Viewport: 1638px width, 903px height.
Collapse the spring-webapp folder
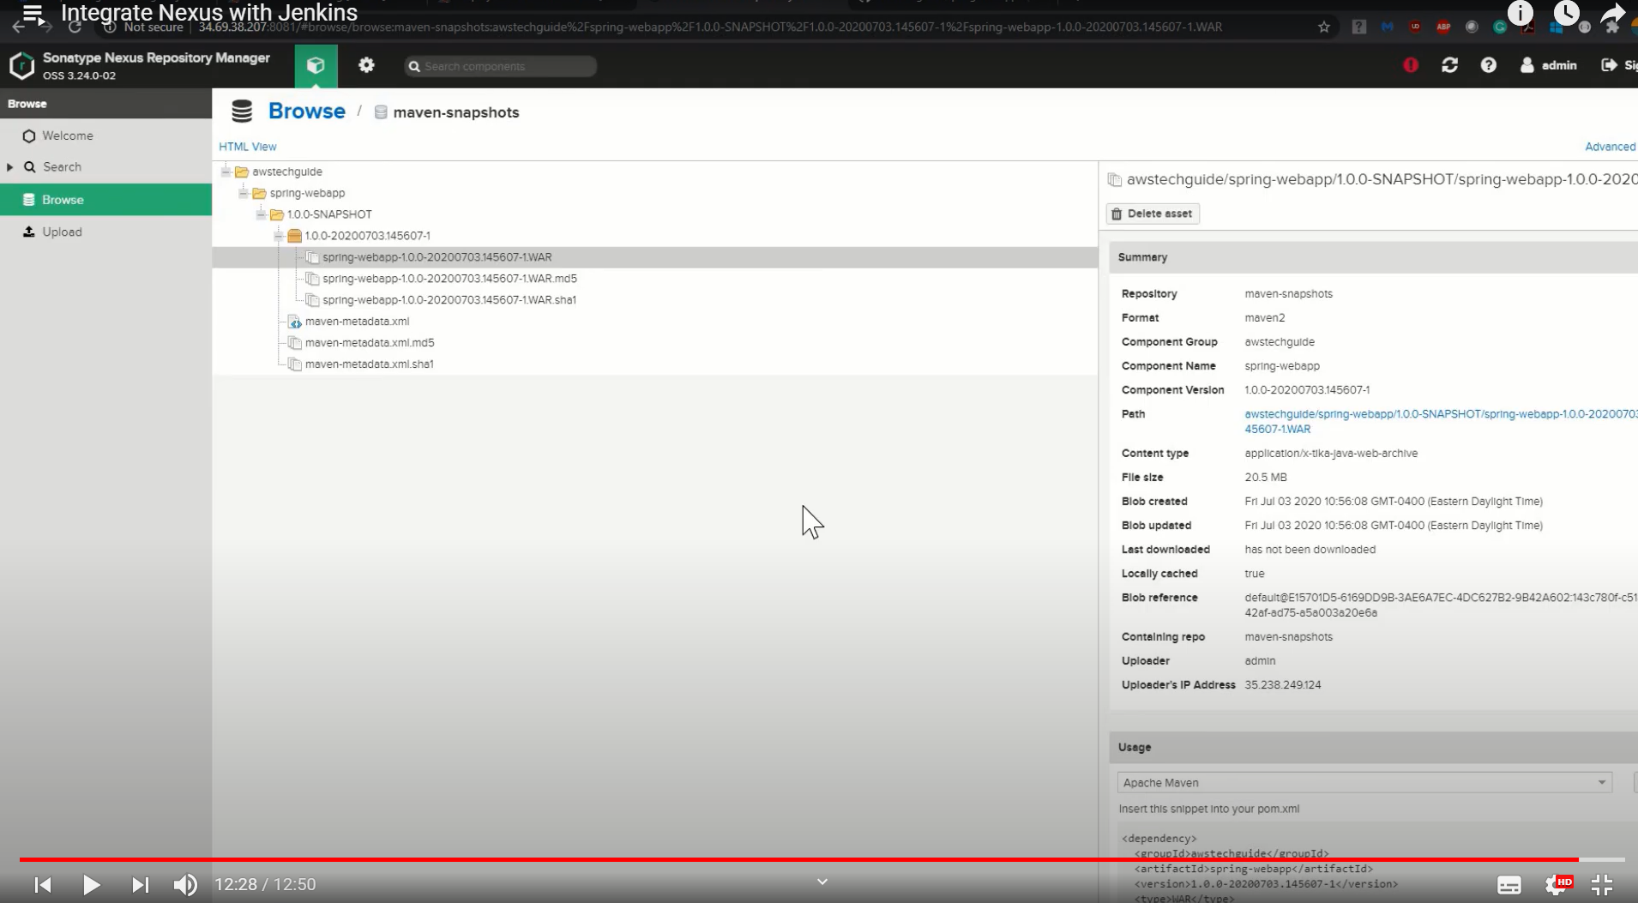(244, 193)
